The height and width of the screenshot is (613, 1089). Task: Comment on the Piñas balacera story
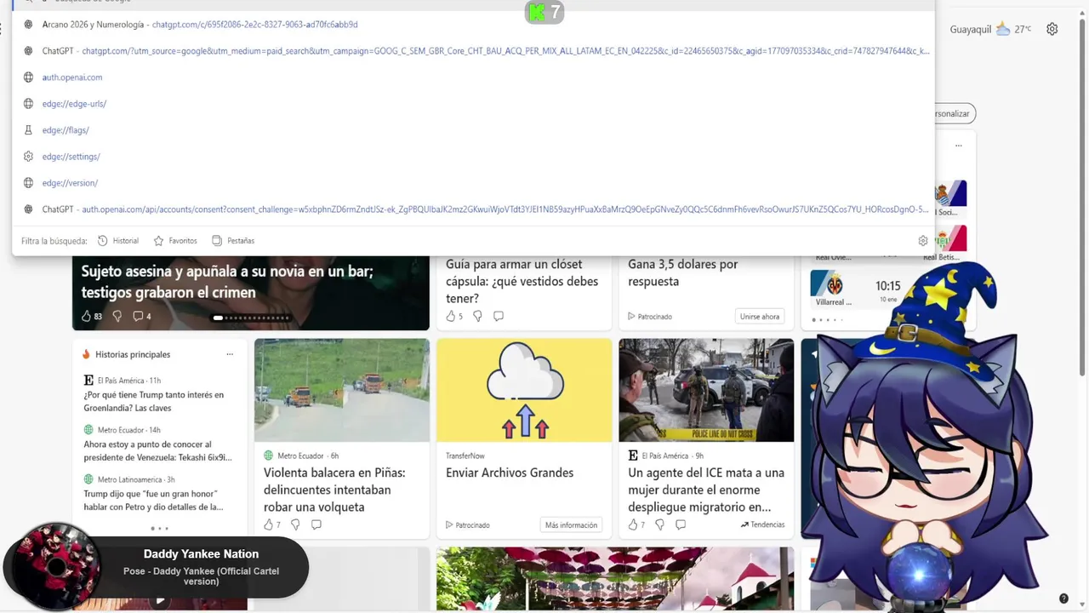316,524
